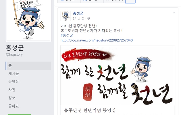This screenshot has height=115, width=181.
Task: Click the blue-outlined more button in composer bar
Action: 130,1
